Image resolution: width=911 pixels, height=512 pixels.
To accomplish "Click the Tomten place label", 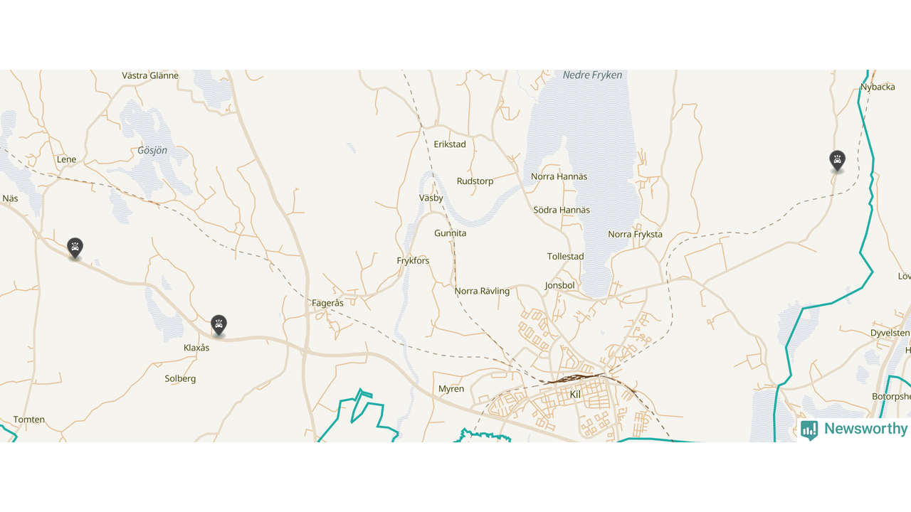I will (29, 420).
